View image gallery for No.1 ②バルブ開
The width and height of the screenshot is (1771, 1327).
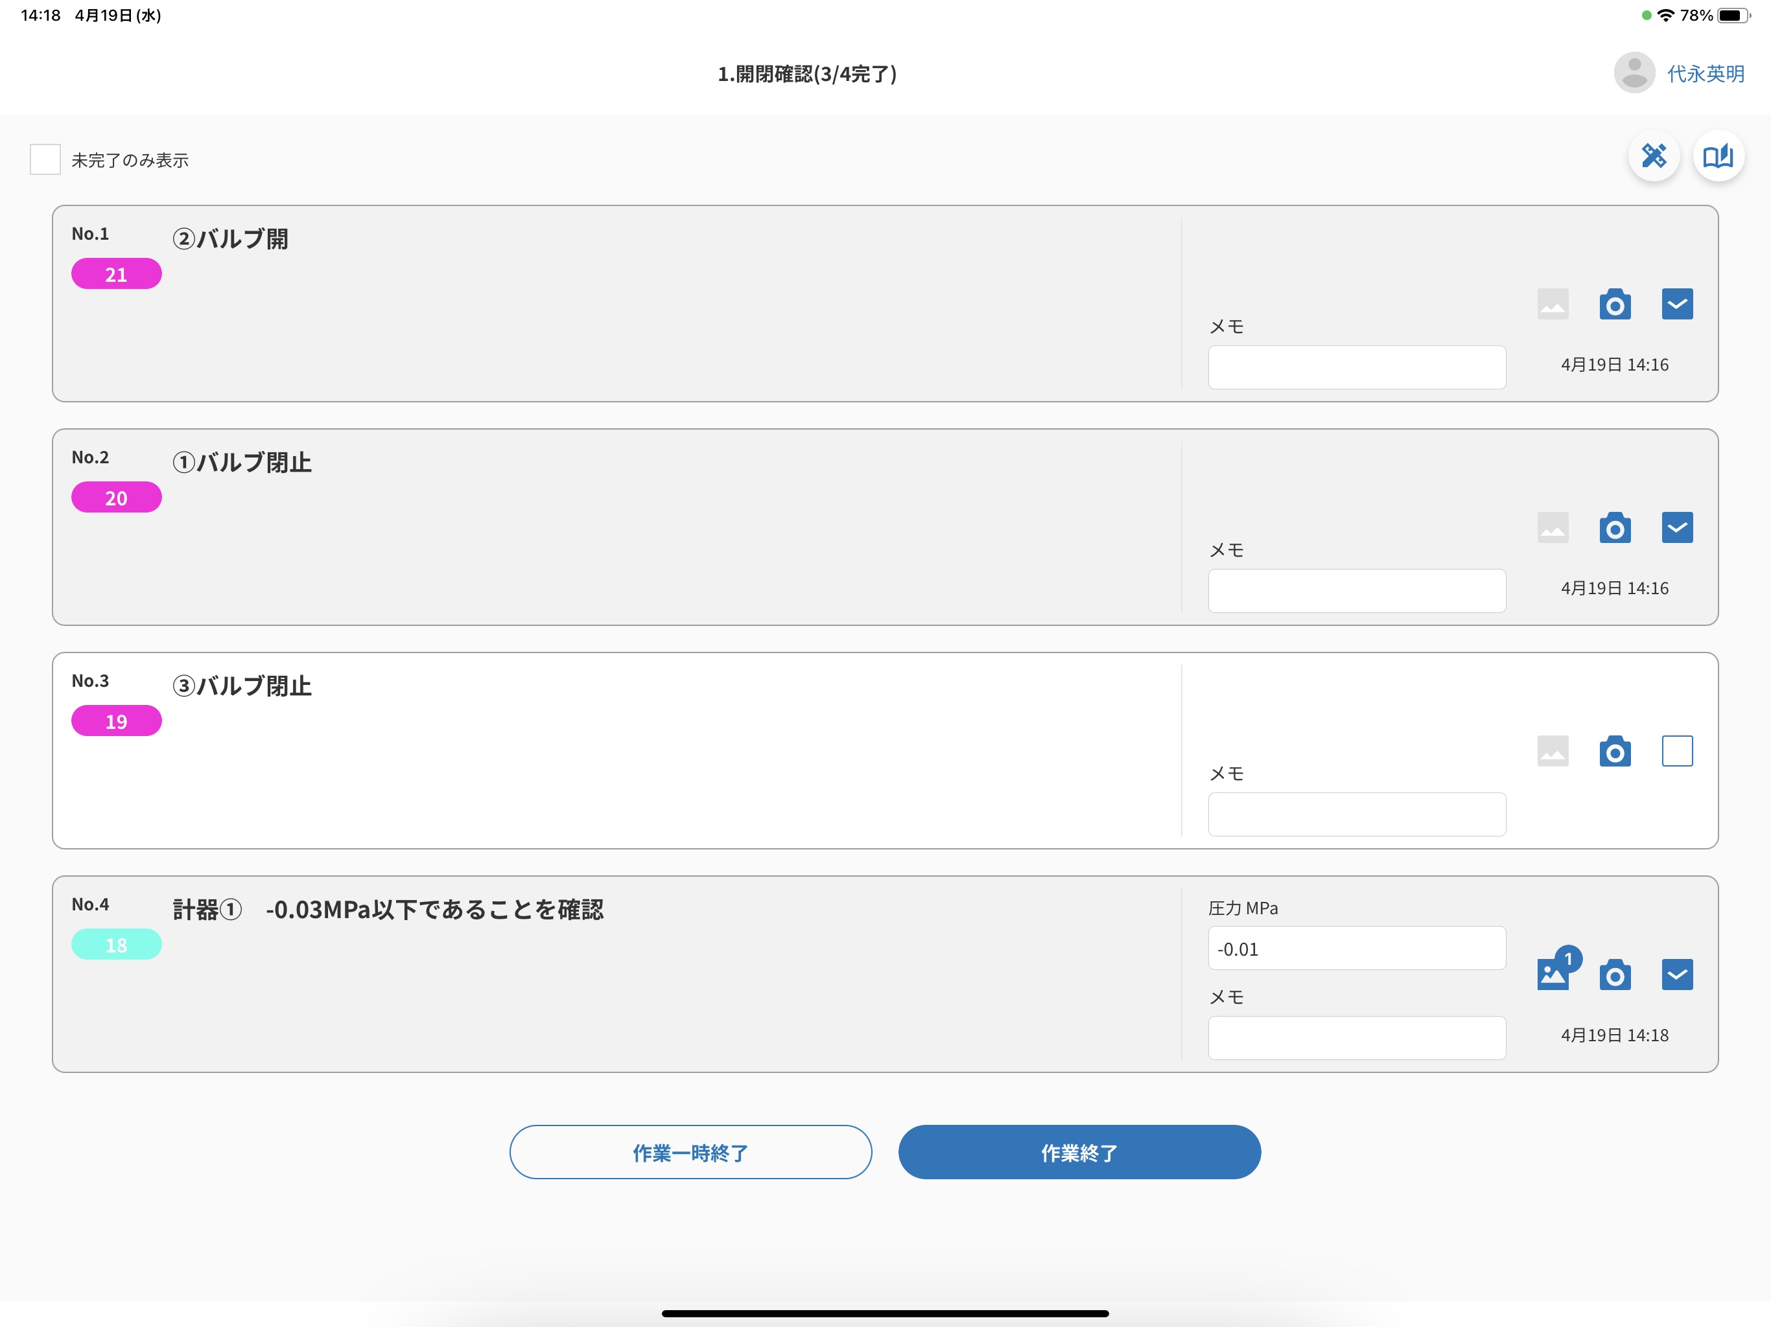1553,304
